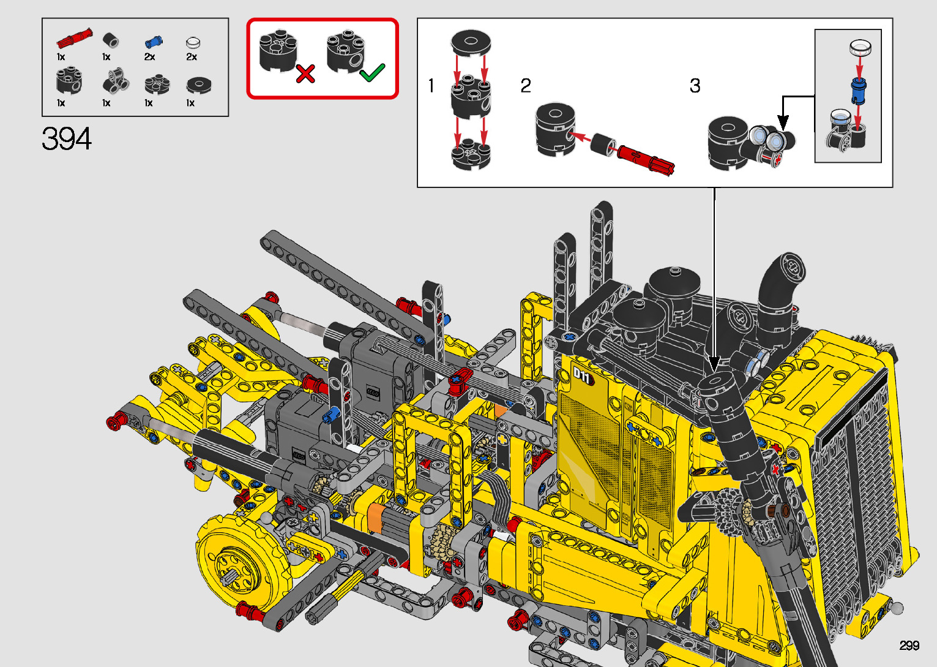Click sub-step number 1

(431, 86)
